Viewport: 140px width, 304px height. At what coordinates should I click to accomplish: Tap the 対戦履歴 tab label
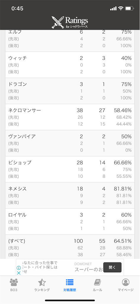(x=70, y=290)
